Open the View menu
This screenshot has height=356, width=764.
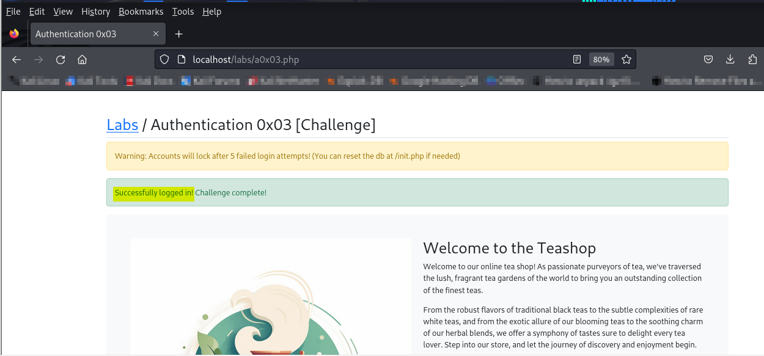(63, 11)
